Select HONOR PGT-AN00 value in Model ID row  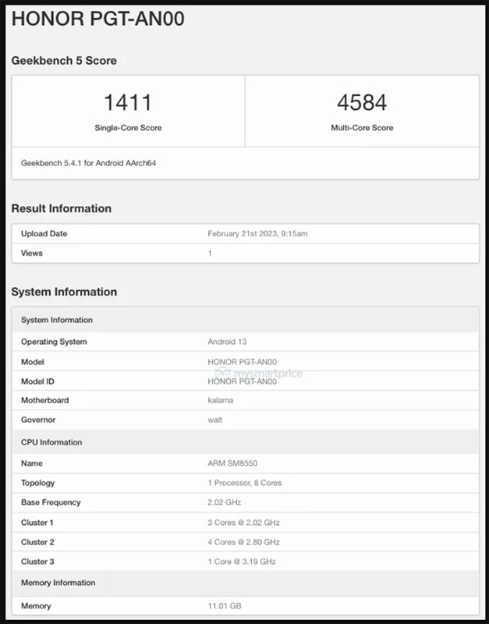[243, 381]
